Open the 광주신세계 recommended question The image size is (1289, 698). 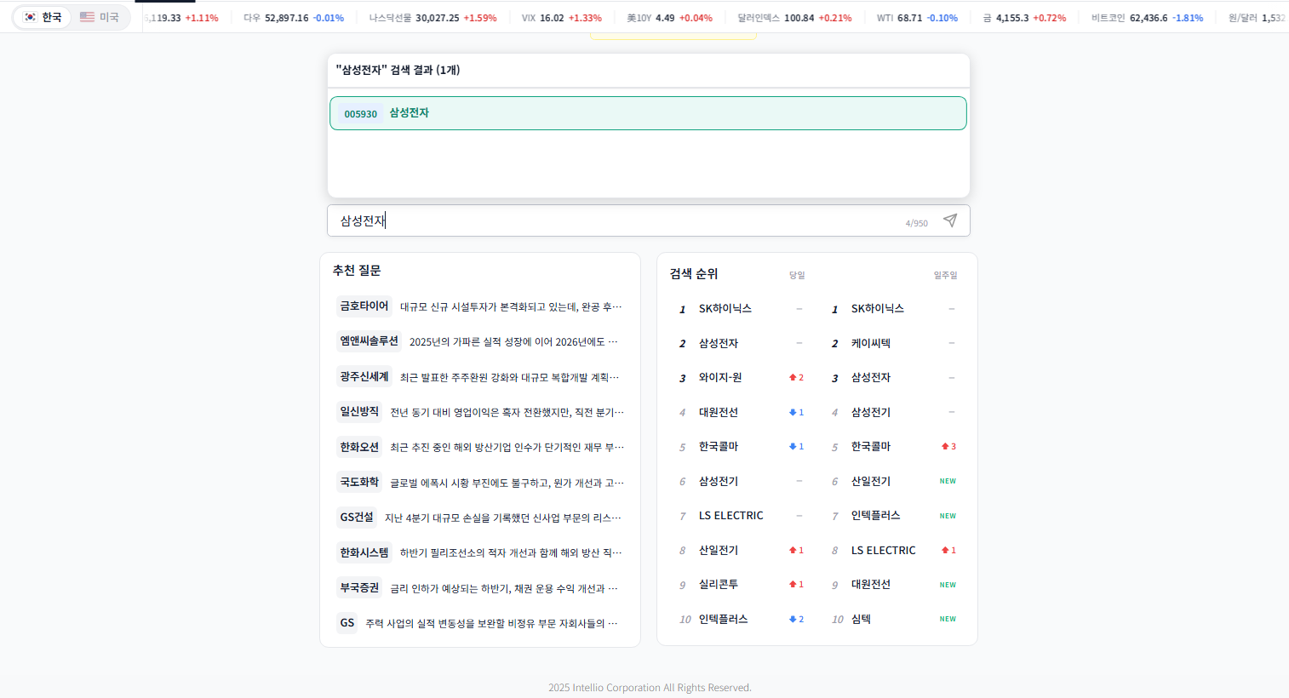click(x=480, y=376)
